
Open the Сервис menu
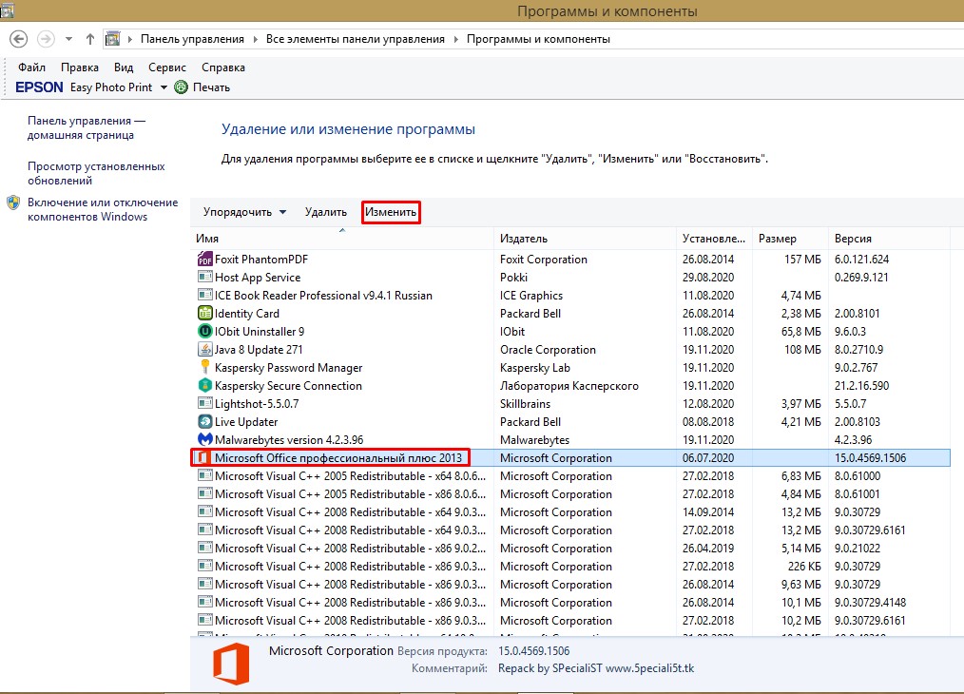tap(167, 67)
